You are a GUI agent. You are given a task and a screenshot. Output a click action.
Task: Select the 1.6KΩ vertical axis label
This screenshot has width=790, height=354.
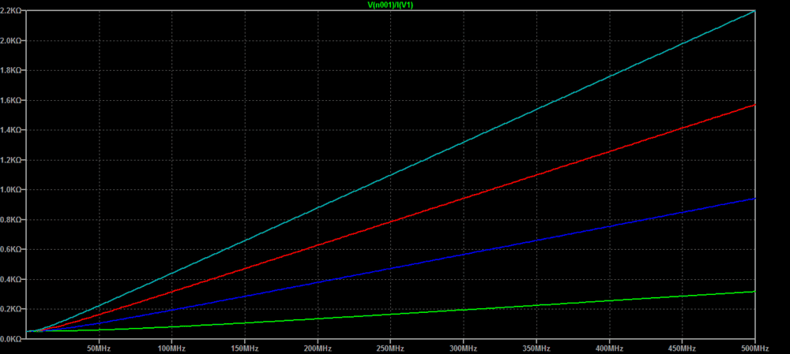13,100
